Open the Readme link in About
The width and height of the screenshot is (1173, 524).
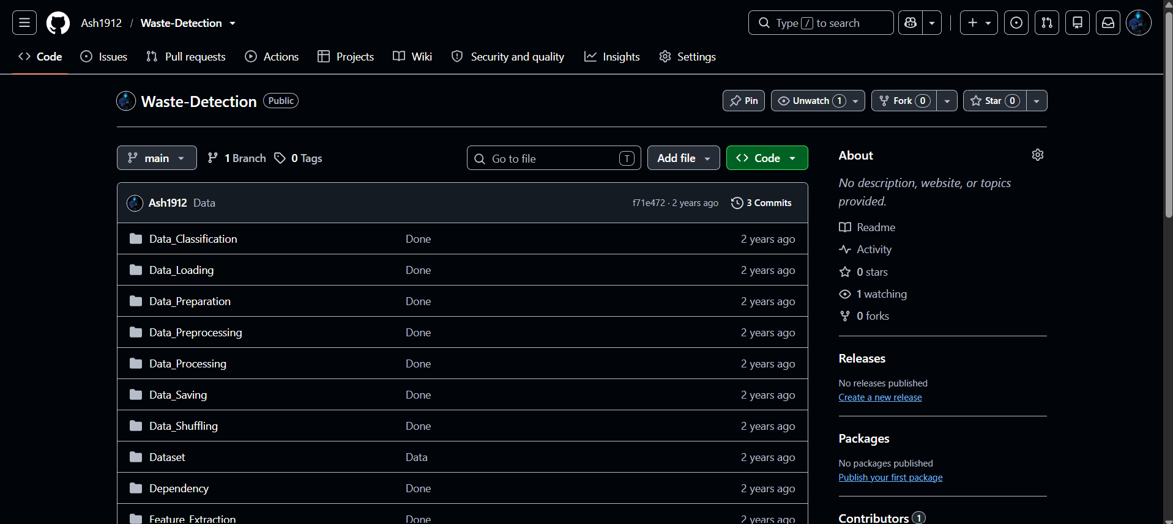(x=867, y=227)
